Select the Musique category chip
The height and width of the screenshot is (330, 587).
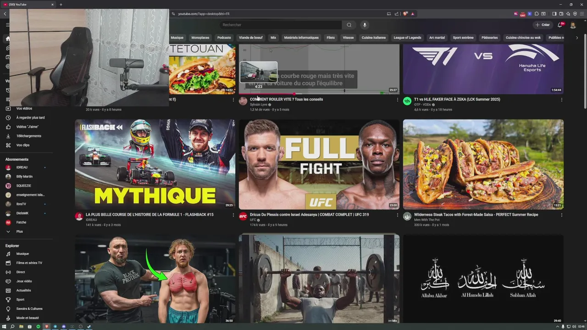tap(177, 38)
